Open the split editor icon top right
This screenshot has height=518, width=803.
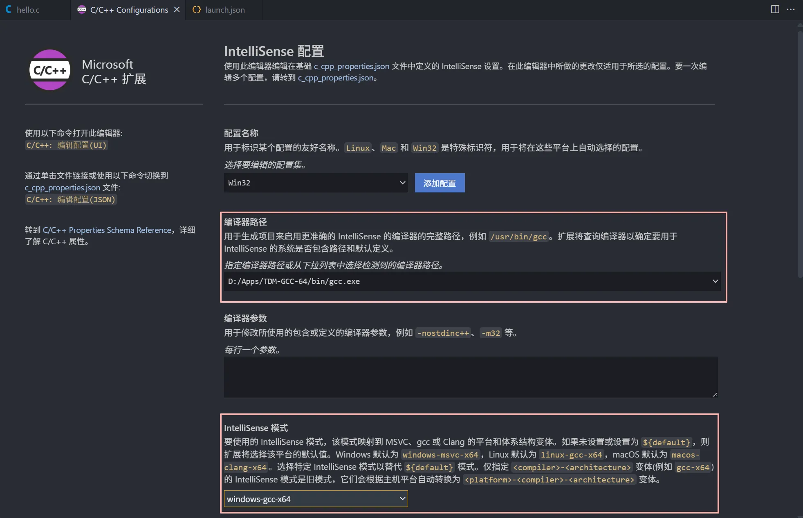click(774, 9)
